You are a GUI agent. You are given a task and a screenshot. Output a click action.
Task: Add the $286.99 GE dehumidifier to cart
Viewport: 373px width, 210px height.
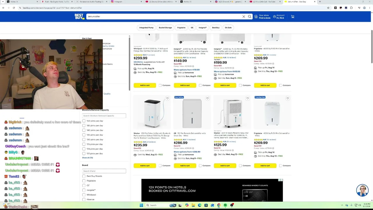point(185,166)
